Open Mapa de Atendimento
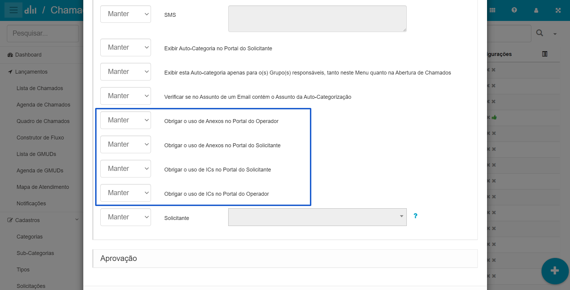Viewport: 570px width, 290px height. 43,187
